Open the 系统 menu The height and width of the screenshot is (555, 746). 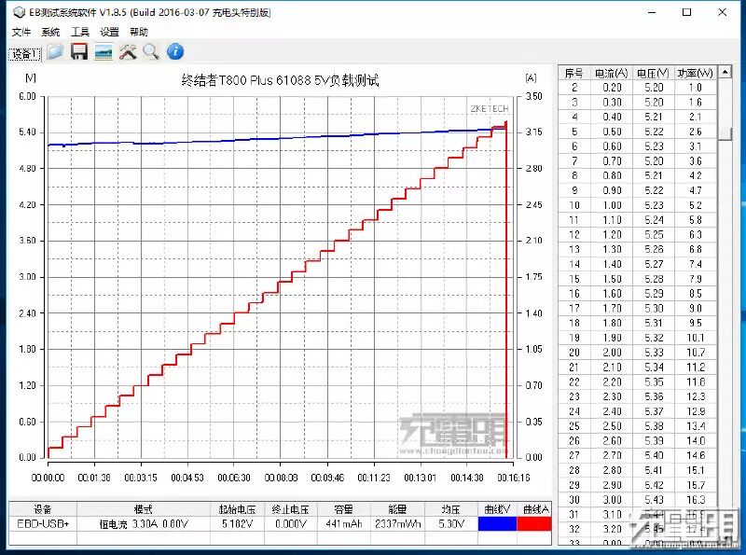tap(50, 32)
